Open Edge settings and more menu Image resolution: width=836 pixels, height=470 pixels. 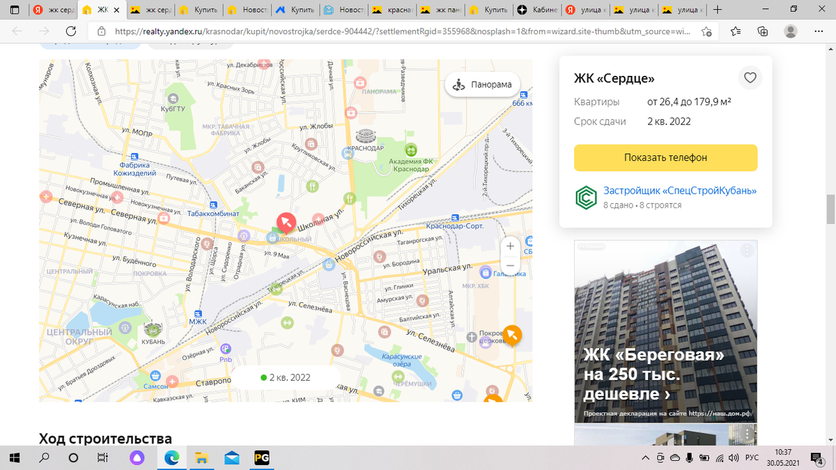pyautogui.click(x=819, y=31)
